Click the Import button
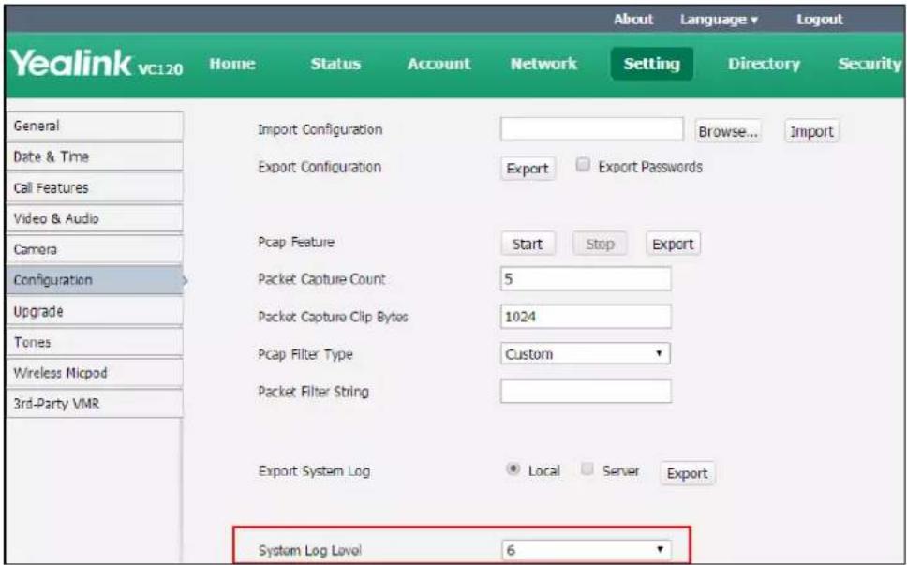Image resolution: width=907 pixels, height=565 pixels. 811,132
